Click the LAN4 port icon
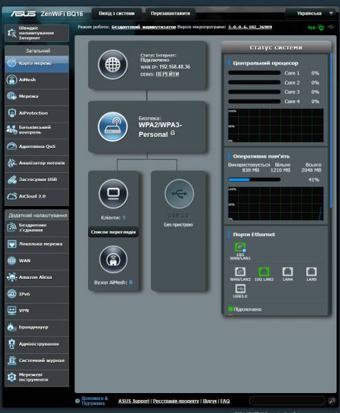Image resolution: width=340 pixels, height=413 pixels. 287,272
